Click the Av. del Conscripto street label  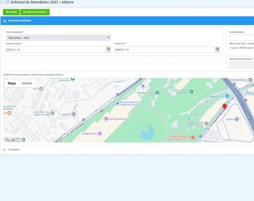click(x=76, y=129)
